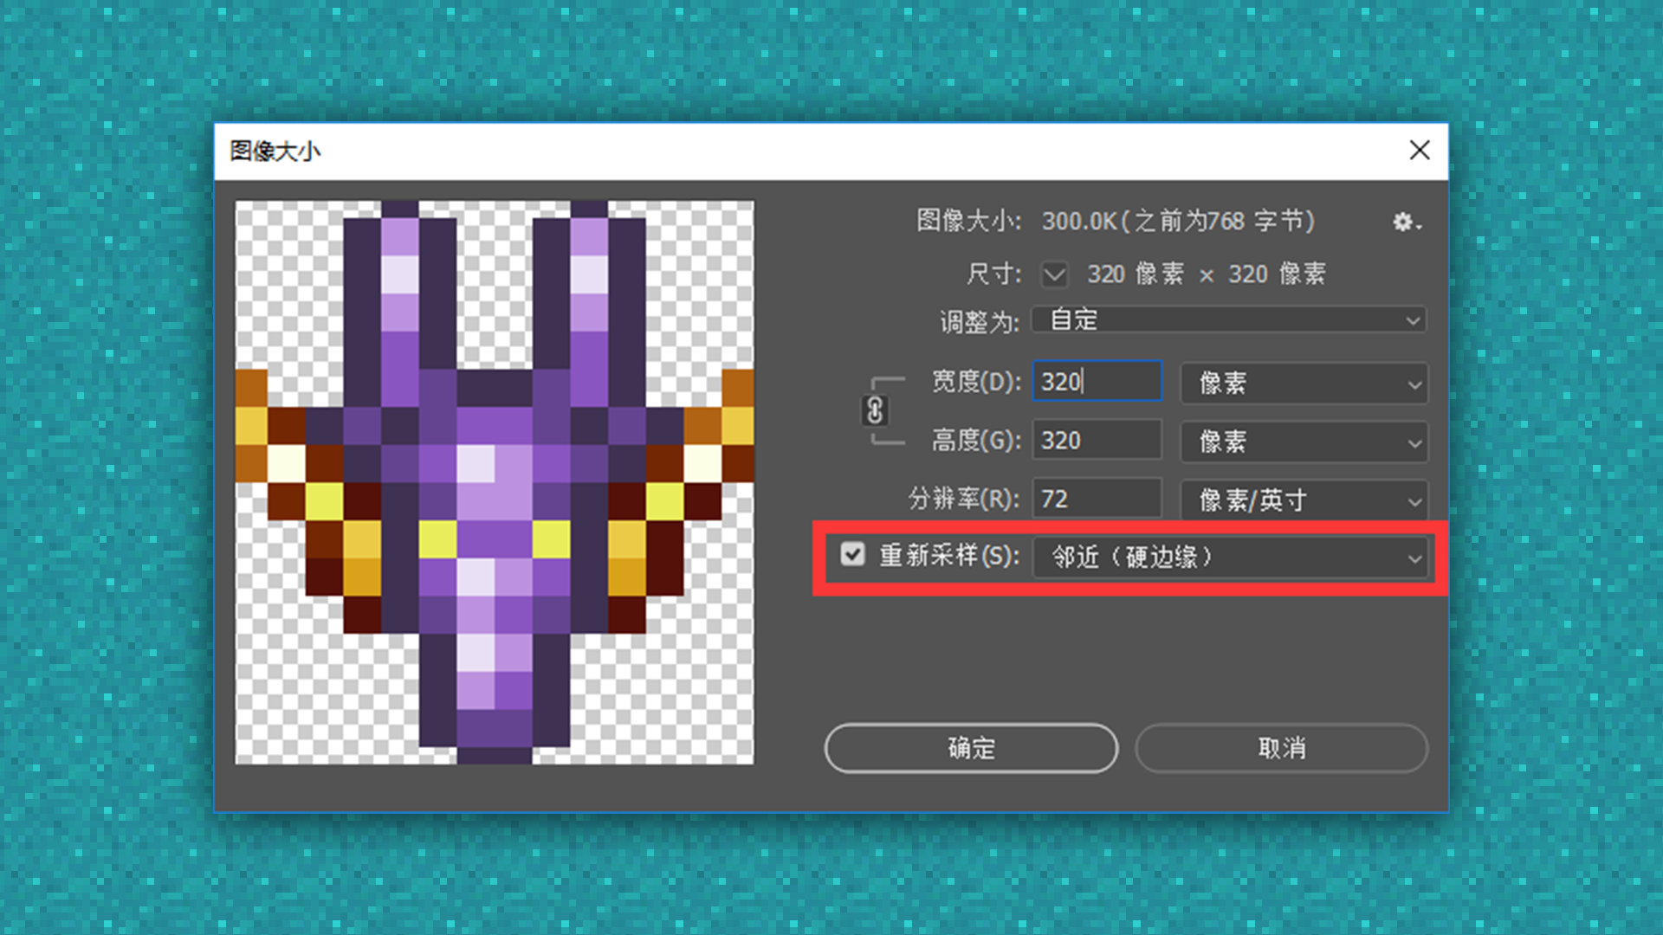Open the 尺寸 unit dropdown arrow
This screenshot has height=935, width=1663.
click(1054, 275)
